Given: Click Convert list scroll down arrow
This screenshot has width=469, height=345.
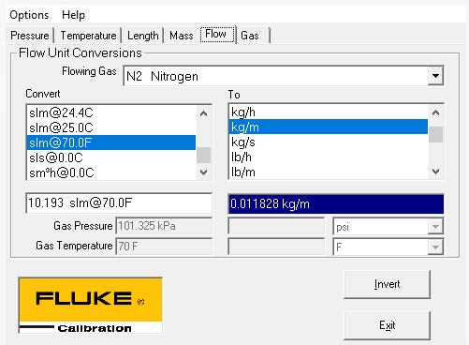Looking at the screenshot, I should coord(203,172).
